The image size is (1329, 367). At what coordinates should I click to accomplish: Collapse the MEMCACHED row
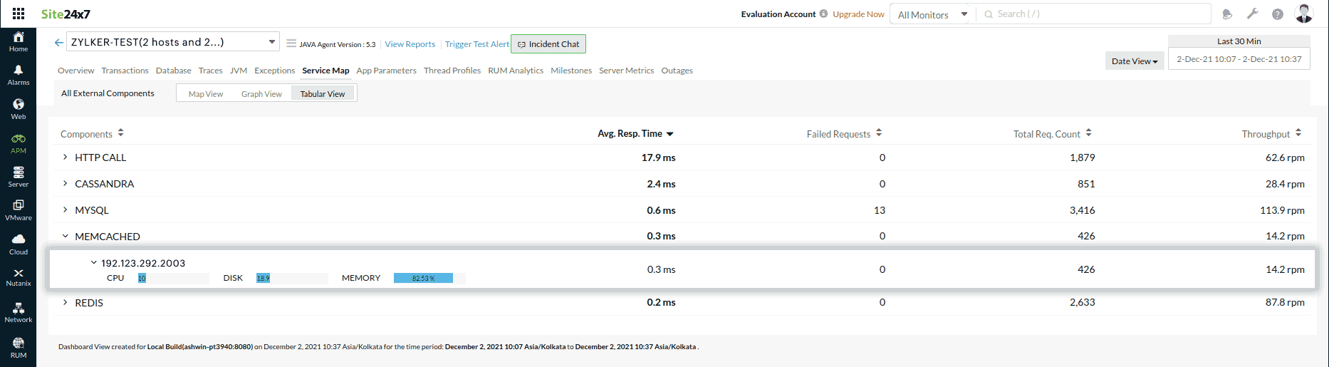(66, 236)
